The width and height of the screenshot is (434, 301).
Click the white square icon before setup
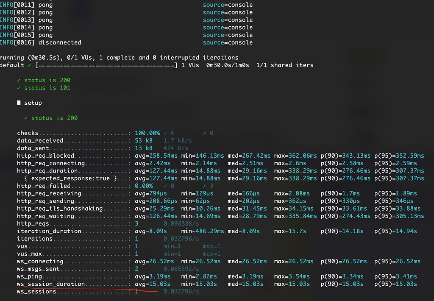click(x=19, y=103)
